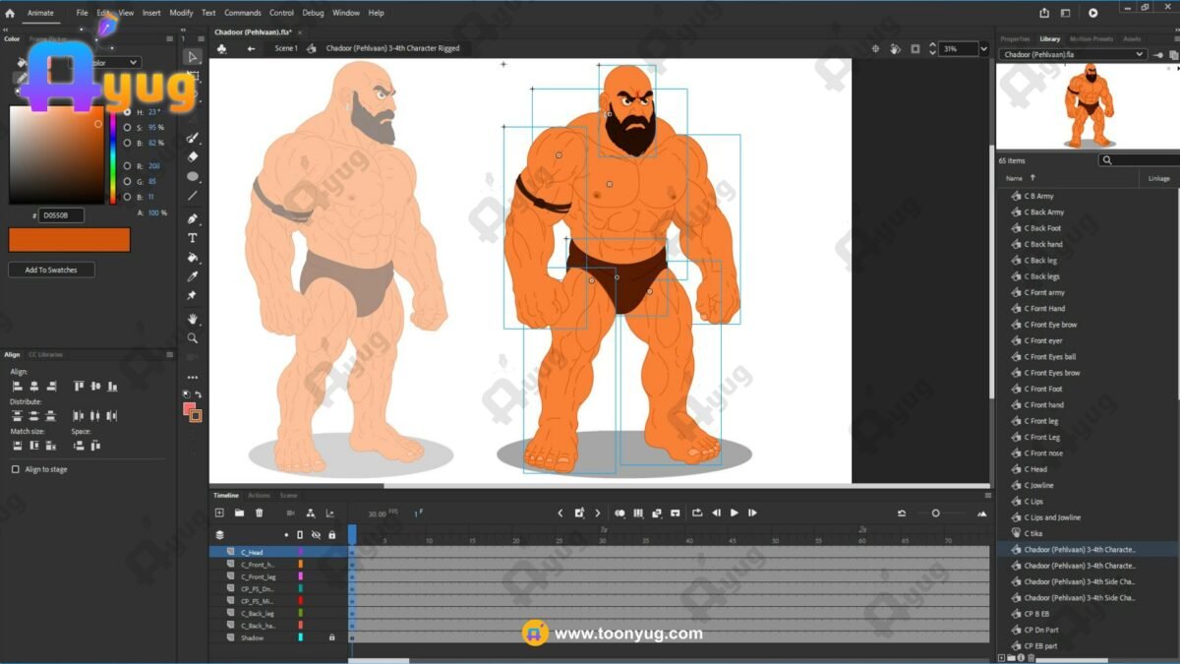Screen dimensions: 1180x664
Task: Play the timeline animation
Action: (x=734, y=513)
